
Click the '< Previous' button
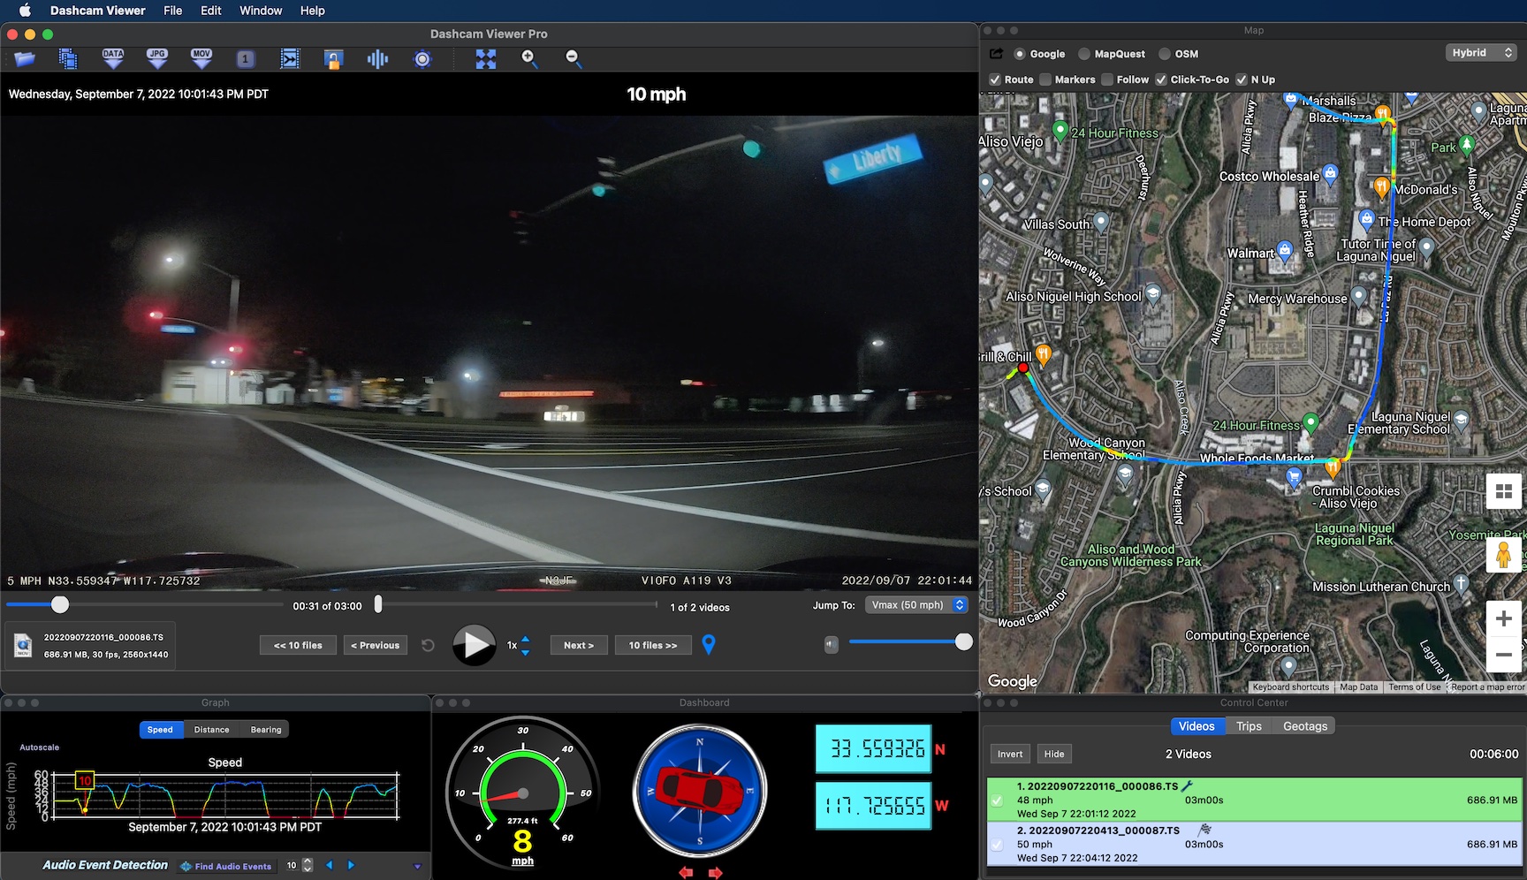click(376, 646)
